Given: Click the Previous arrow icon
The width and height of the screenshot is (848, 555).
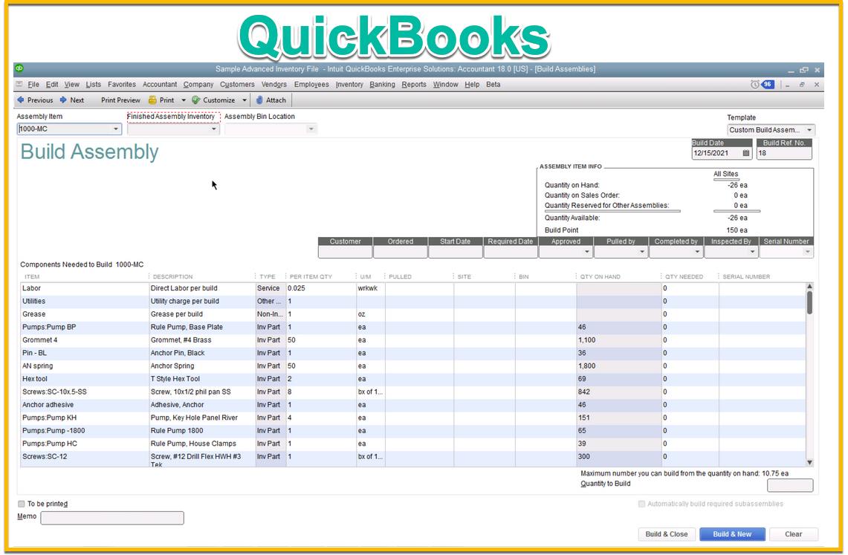Looking at the screenshot, I should click(21, 100).
